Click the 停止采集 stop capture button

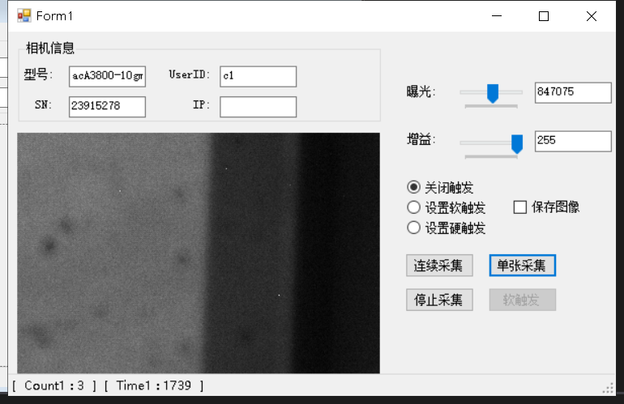pyautogui.click(x=439, y=300)
